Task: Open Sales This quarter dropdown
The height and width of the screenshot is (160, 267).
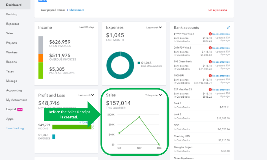Action: coord(153,95)
